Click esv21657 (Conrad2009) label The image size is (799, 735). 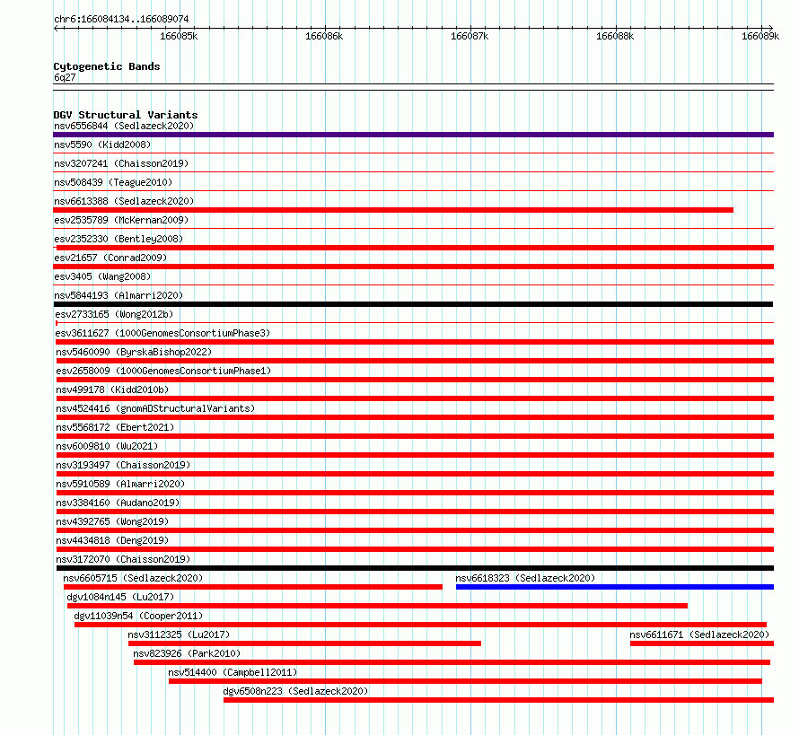pos(110,258)
